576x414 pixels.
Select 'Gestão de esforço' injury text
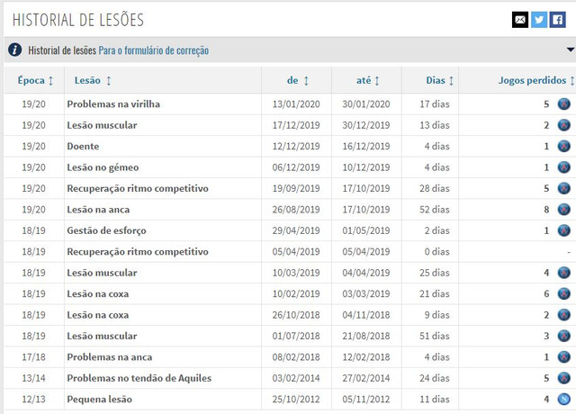pyautogui.click(x=106, y=230)
